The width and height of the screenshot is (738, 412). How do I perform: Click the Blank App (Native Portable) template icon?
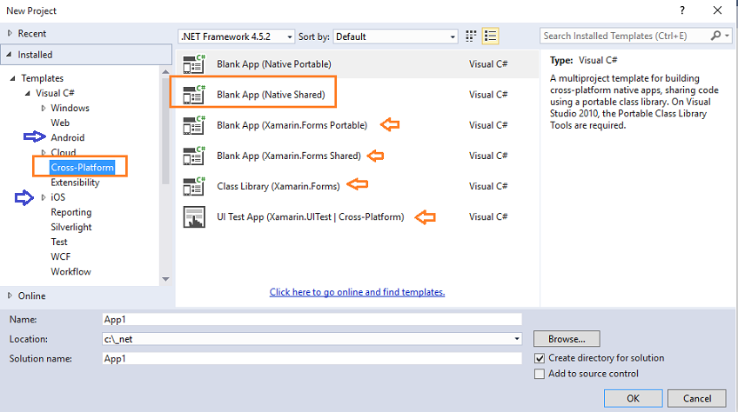click(194, 64)
